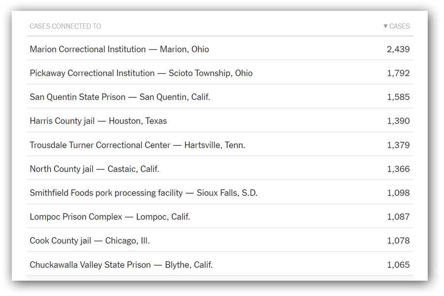The width and height of the screenshot is (444, 296).
Task: Click the 1,065 Chuckawalla case count
Action: [x=398, y=265]
